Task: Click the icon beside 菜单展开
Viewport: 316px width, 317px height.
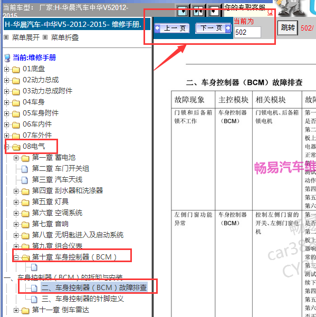Action: tap(6, 37)
